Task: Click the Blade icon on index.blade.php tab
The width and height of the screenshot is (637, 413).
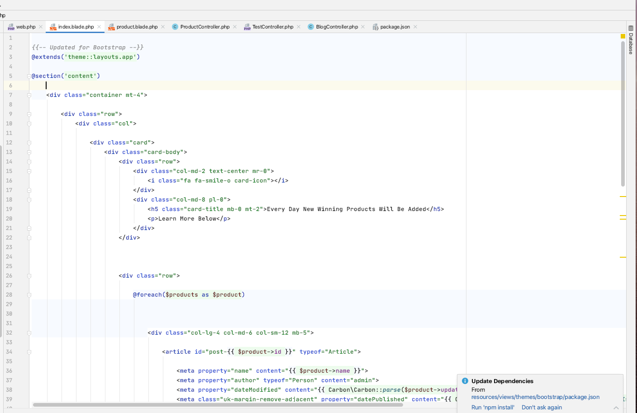Action: pos(53,27)
